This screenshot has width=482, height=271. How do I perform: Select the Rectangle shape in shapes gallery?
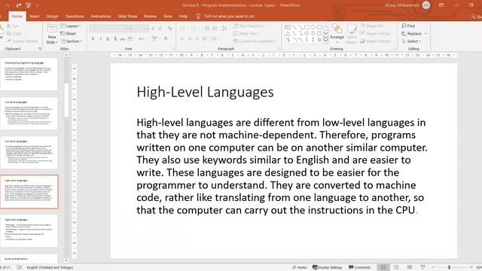[x=307, y=27]
